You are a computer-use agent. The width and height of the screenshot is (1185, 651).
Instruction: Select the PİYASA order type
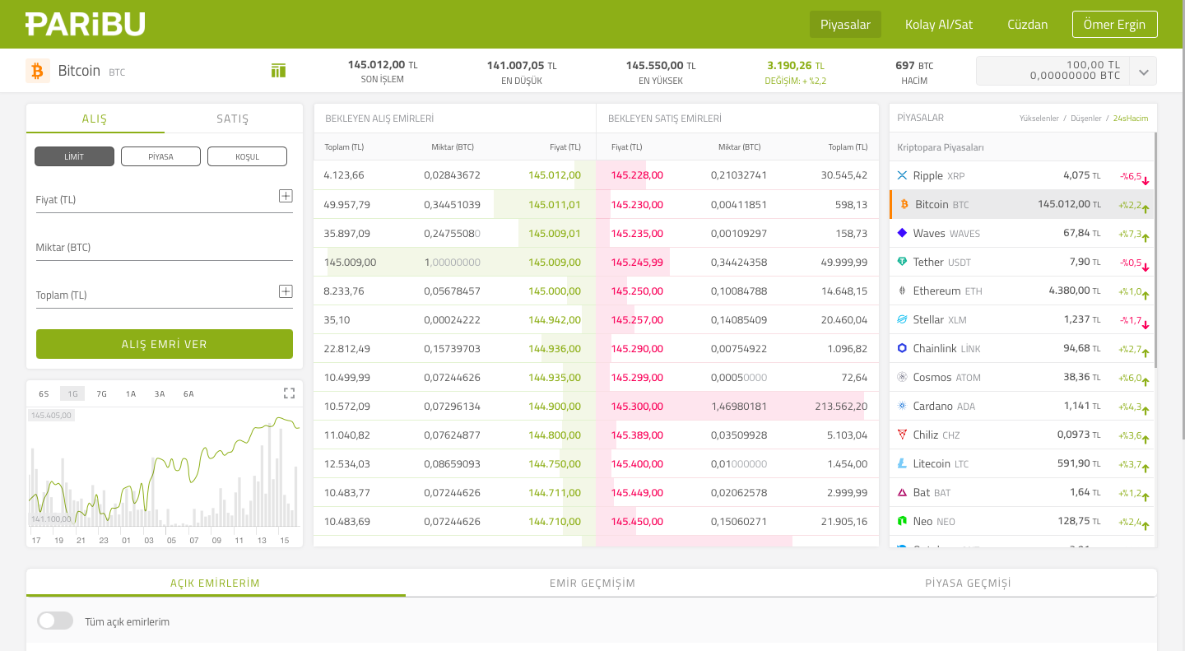(x=160, y=156)
